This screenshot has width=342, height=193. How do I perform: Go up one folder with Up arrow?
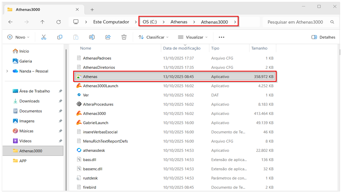pos(42,22)
